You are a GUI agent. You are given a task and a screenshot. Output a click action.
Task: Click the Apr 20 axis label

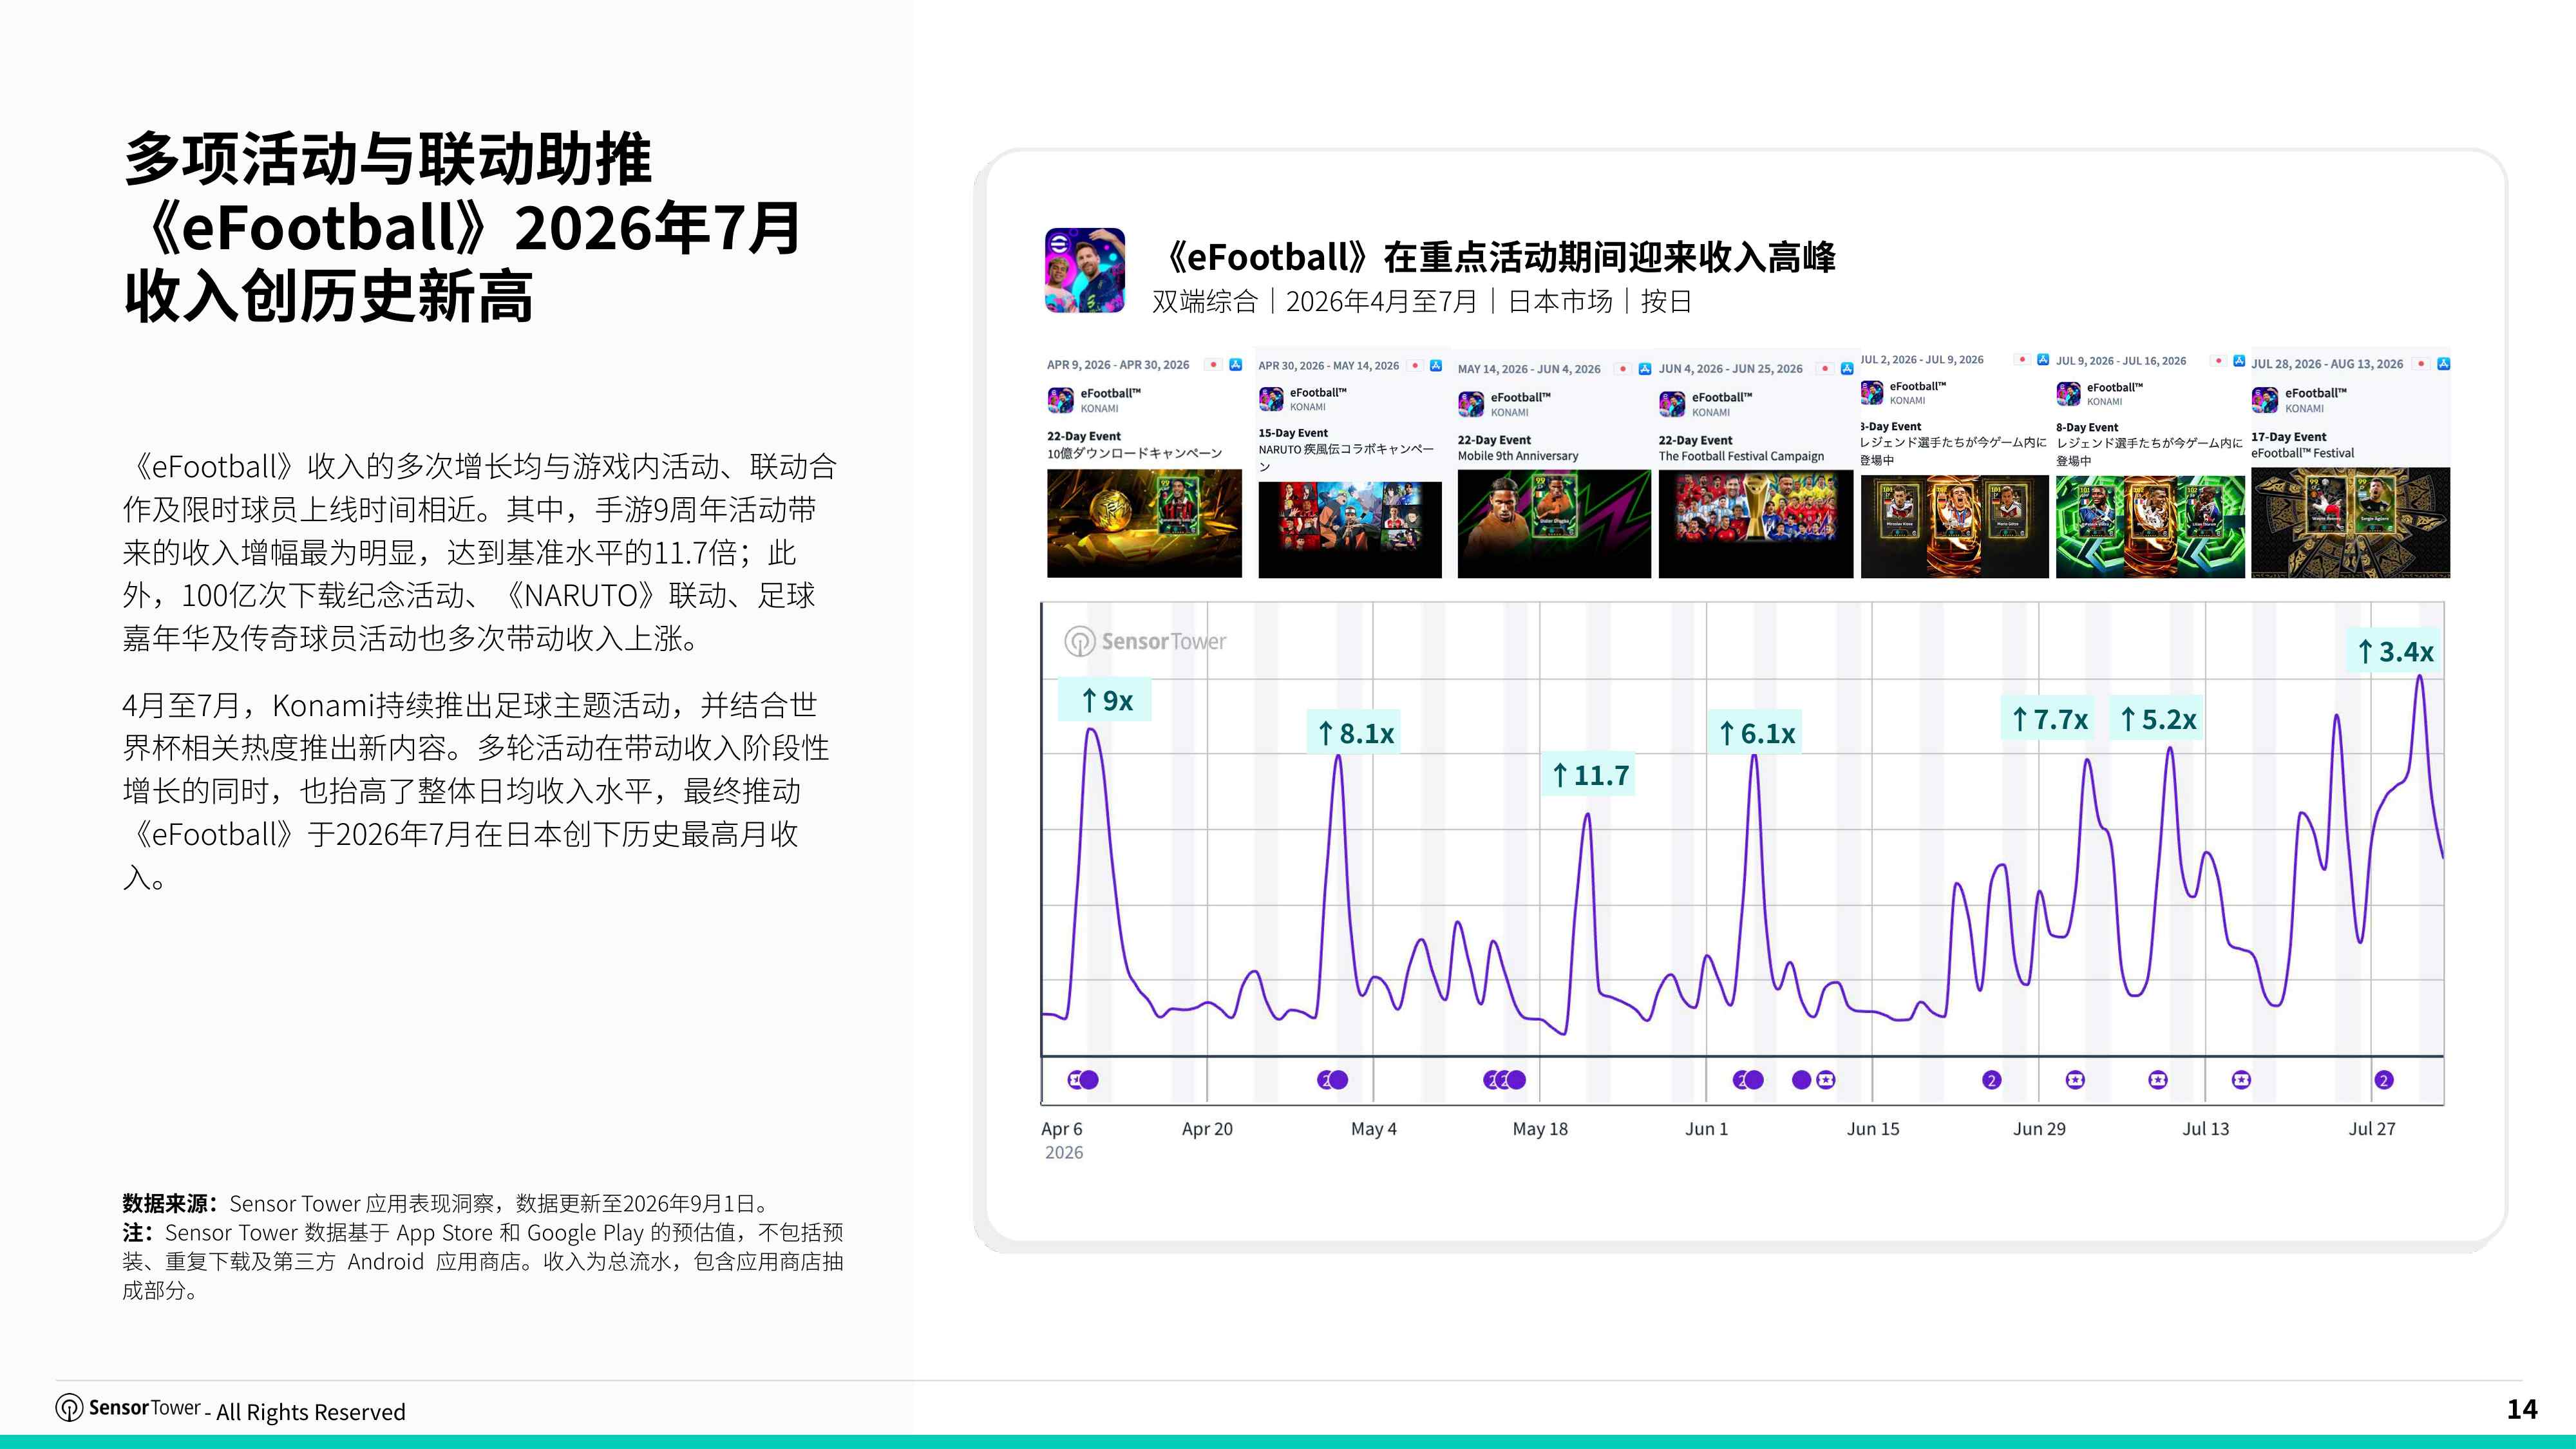coord(1207,1129)
